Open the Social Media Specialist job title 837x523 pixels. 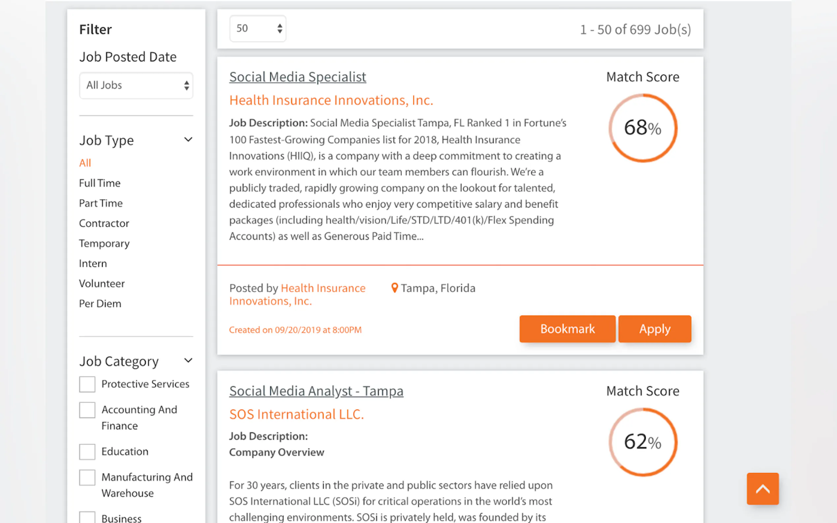point(298,77)
